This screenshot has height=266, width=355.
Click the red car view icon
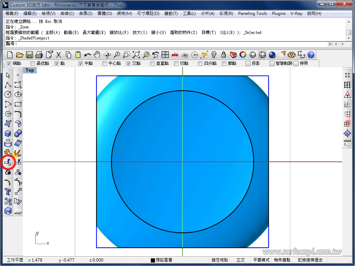point(175,55)
